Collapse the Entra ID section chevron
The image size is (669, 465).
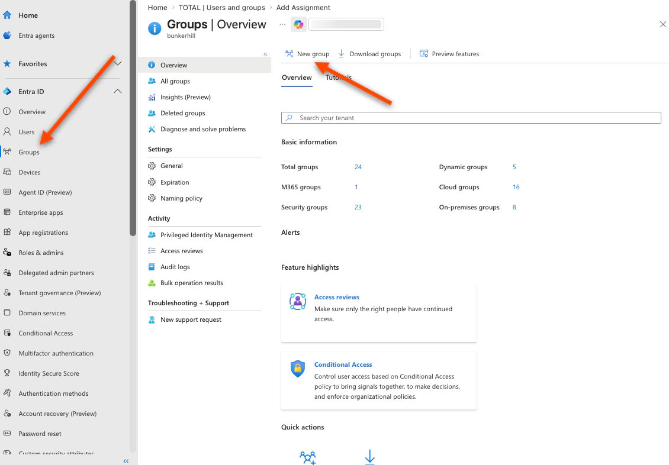pyautogui.click(x=118, y=91)
